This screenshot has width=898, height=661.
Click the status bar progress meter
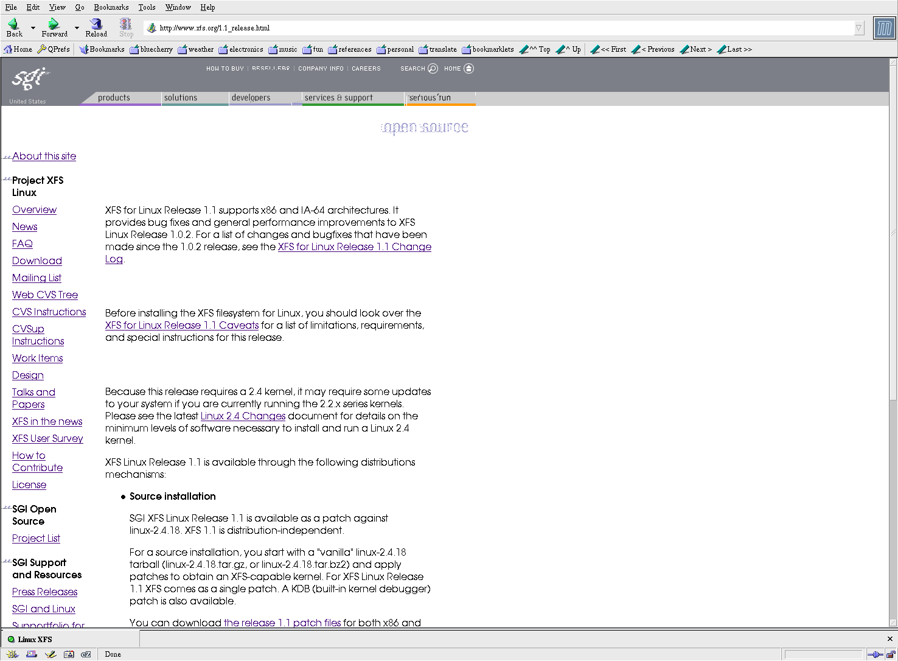(823, 654)
